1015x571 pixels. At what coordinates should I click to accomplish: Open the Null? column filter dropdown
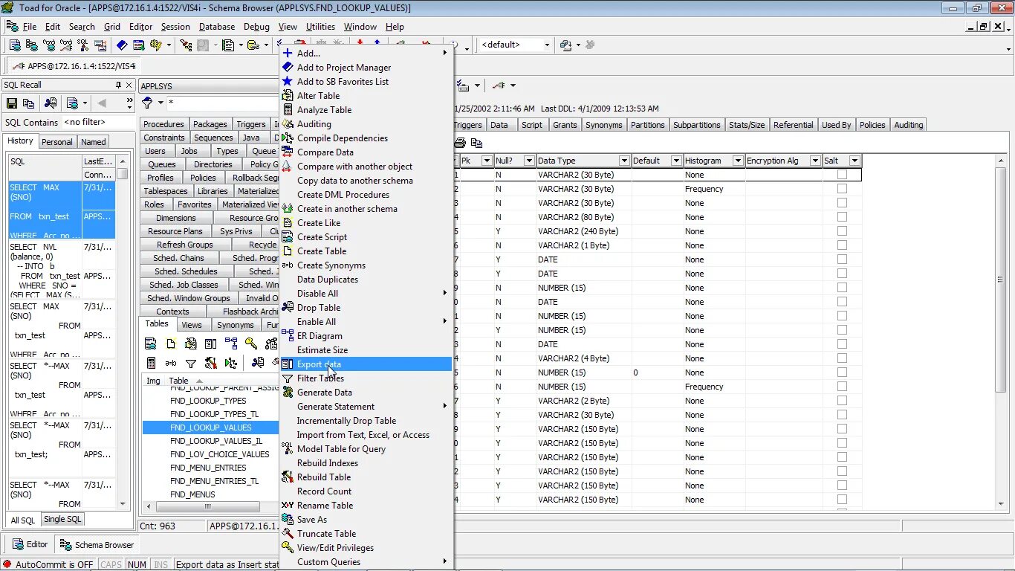tap(529, 161)
